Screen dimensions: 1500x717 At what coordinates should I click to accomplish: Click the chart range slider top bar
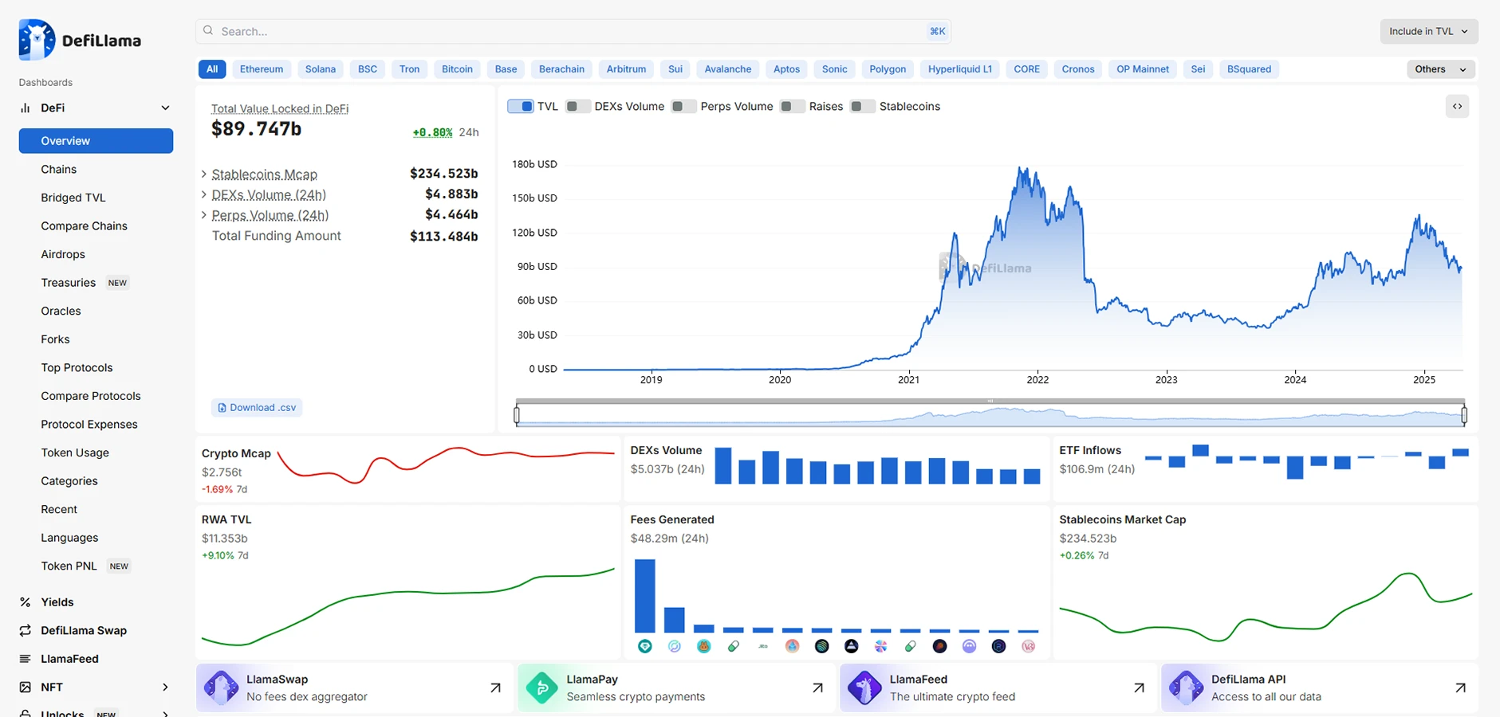coord(990,401)
